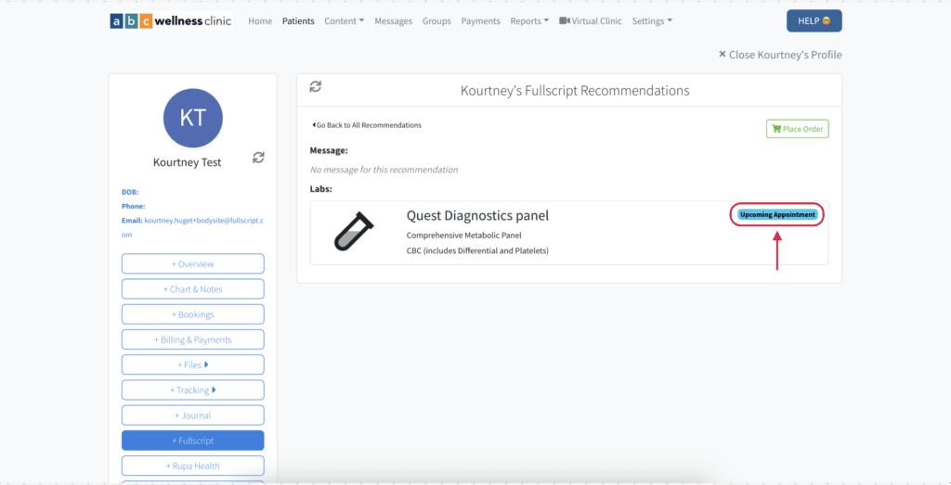The width and height of the screenshot is (951, 485).
Task: Expand Chart & Notes section
Action: pos(193,288)
